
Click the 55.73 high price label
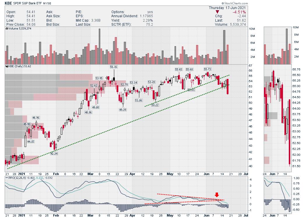pos(207,69)
